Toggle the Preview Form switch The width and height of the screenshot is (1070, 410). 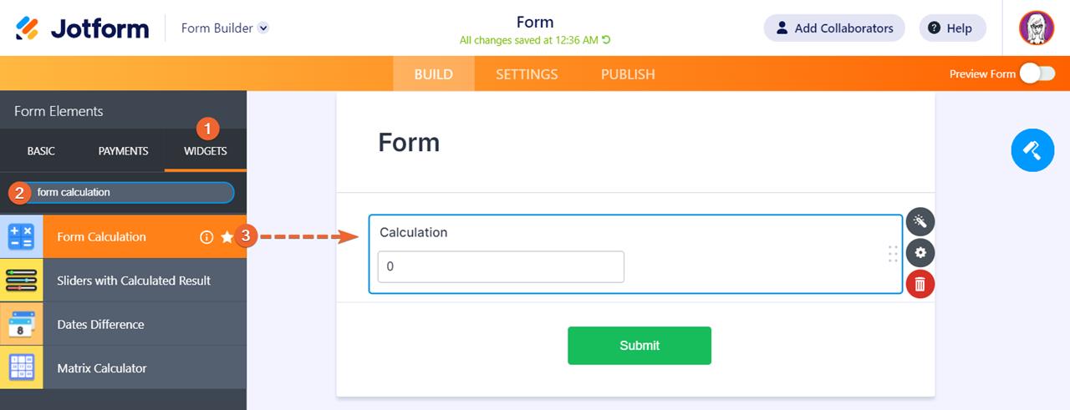[1037, 73]
